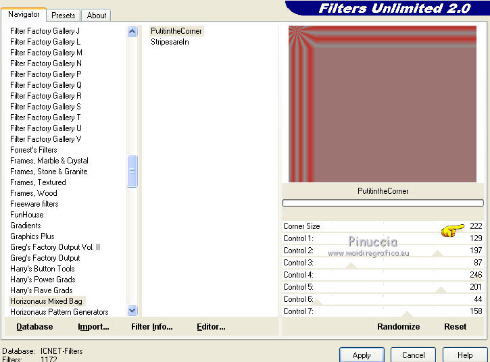Pick the Graphics Plus category
This screenshot has width=490, height=362.
pos(32,236)
